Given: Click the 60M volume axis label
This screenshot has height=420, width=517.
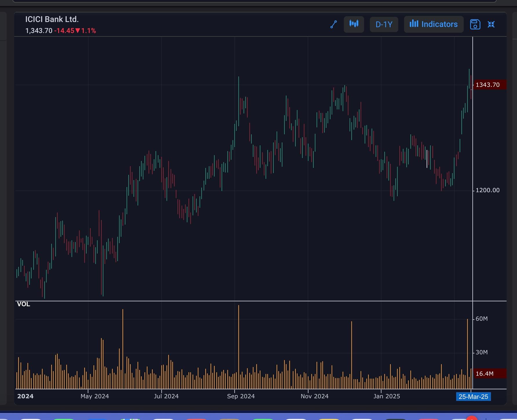Looking at the screenshot, I should click(482, 319).
